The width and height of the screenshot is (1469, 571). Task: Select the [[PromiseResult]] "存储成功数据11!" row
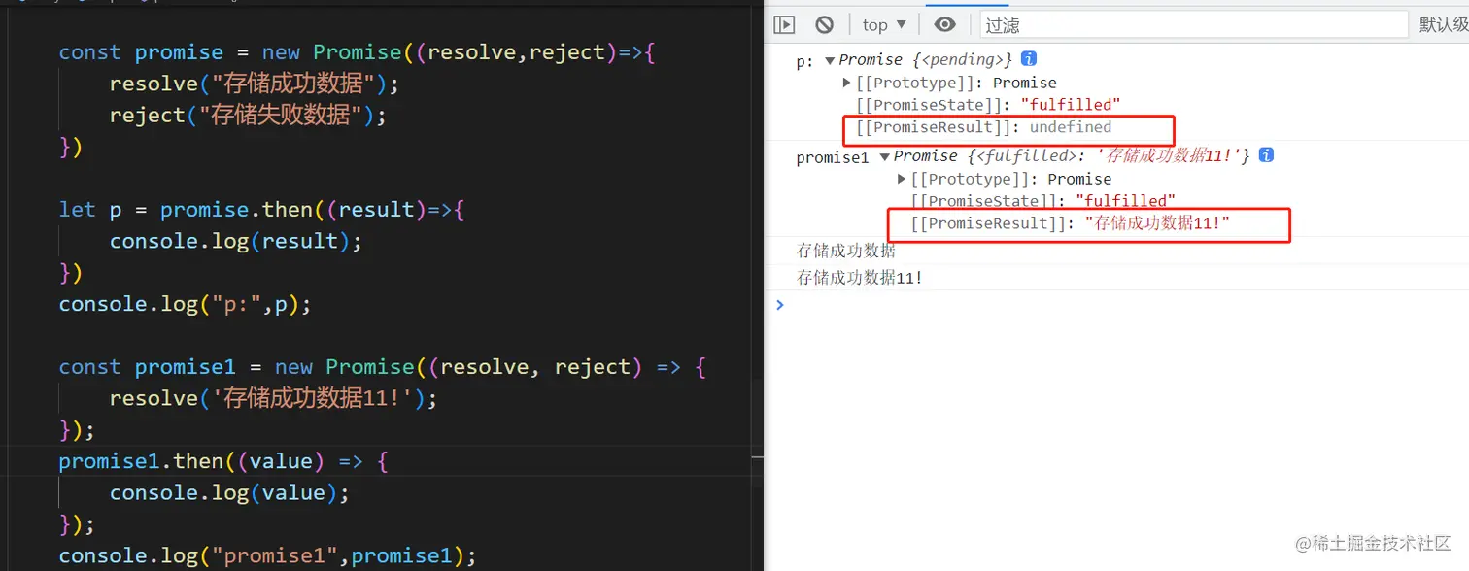1071,224
